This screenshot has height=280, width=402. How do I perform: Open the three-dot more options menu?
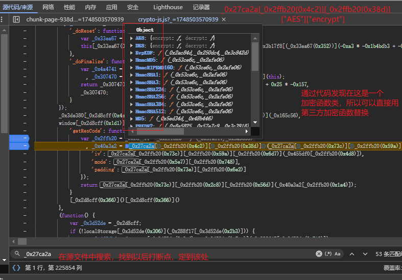point(2,19)
